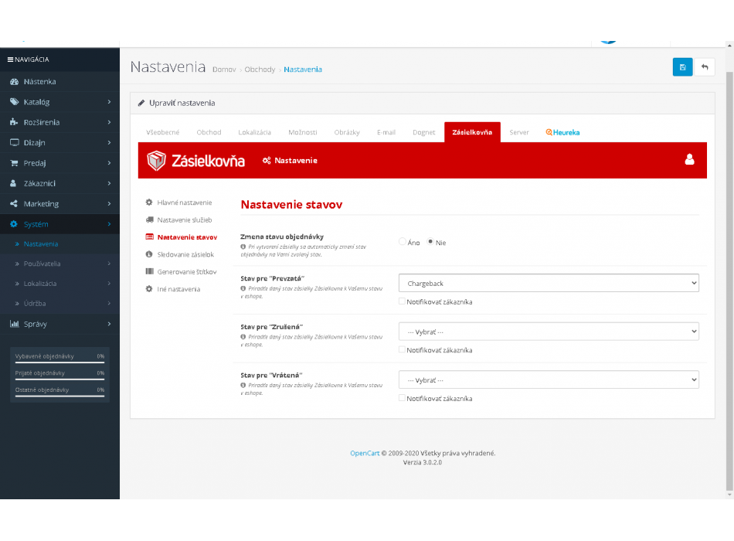The width and height of the screenshot is (734, 541).
Task: Click the Nastavenia breadcrumb link
Action: 303,70
